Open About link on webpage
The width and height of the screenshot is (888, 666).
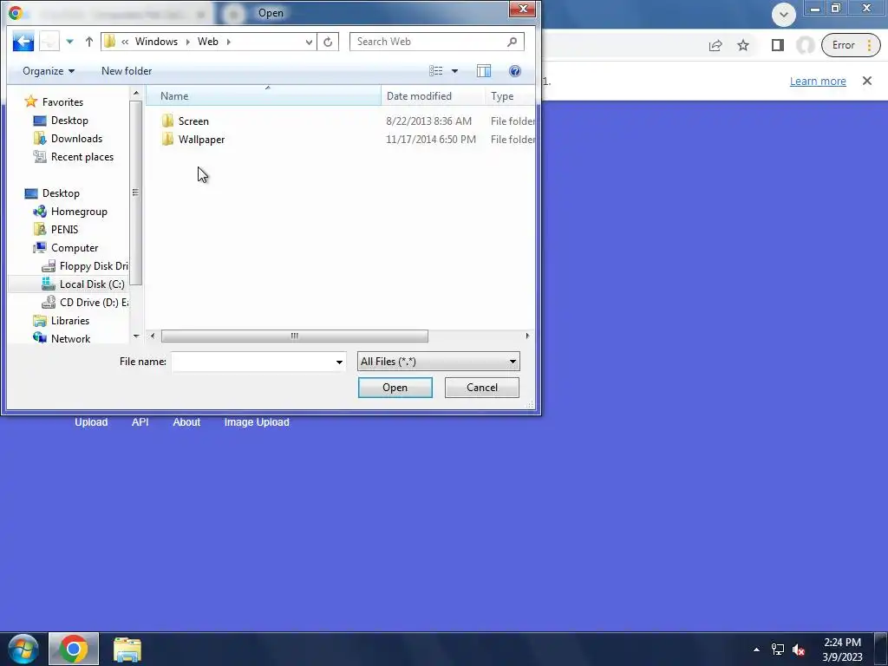186,422
